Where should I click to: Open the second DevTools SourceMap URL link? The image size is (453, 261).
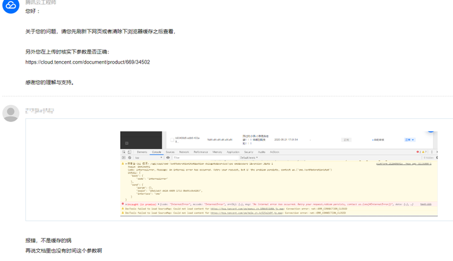tap(247, 213)
